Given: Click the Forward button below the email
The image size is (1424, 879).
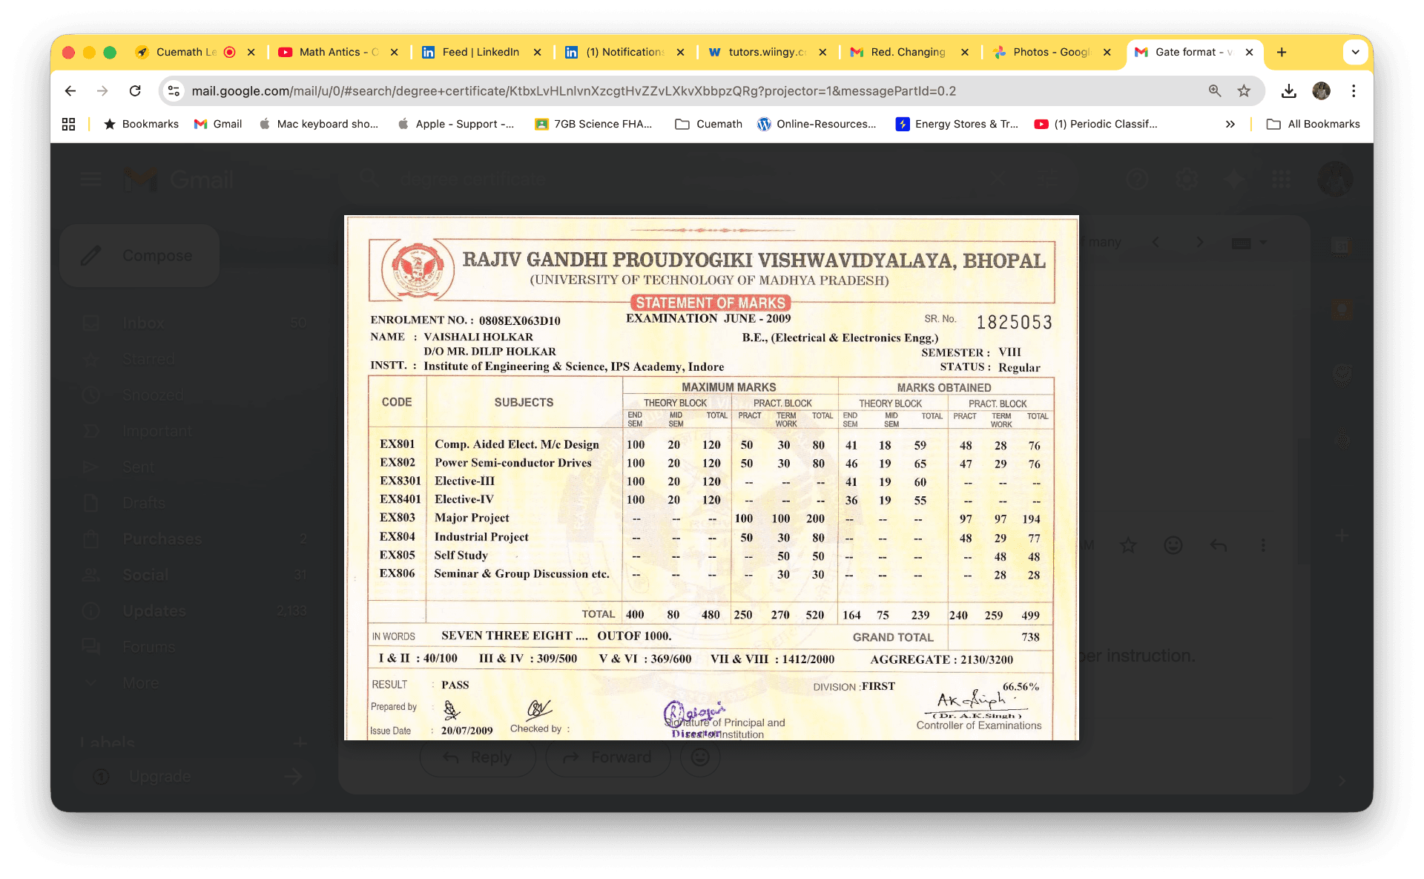Looking at the screenshot, I should point(608,757).
